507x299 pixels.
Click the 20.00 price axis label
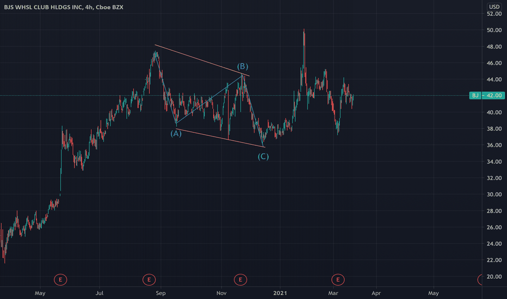[494, 277]
